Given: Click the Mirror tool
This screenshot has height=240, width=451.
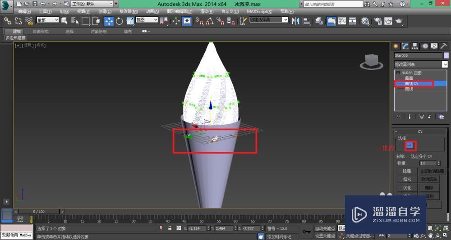Looking at the screenshot, I should click(x=296, y=21).
